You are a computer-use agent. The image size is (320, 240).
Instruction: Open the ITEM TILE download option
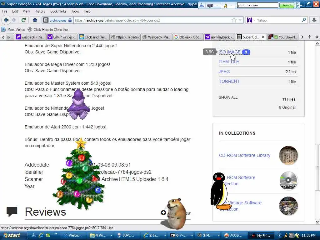click(x=229, y=62)
